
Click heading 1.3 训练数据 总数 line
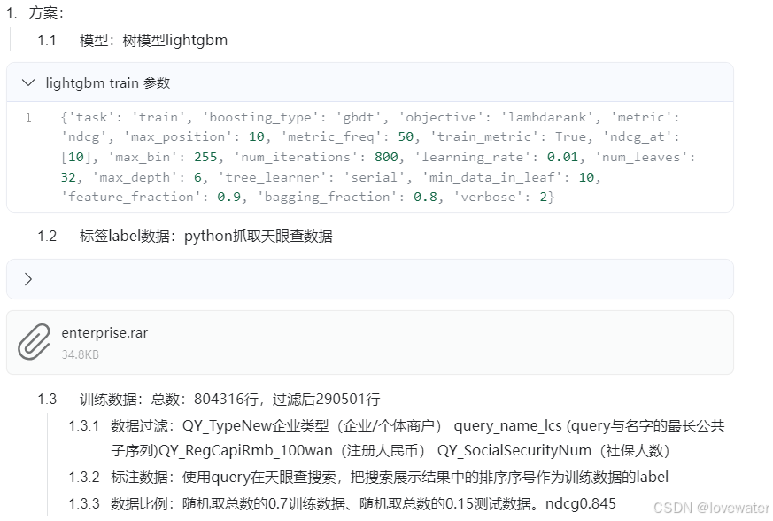click(x=209, y=399)
